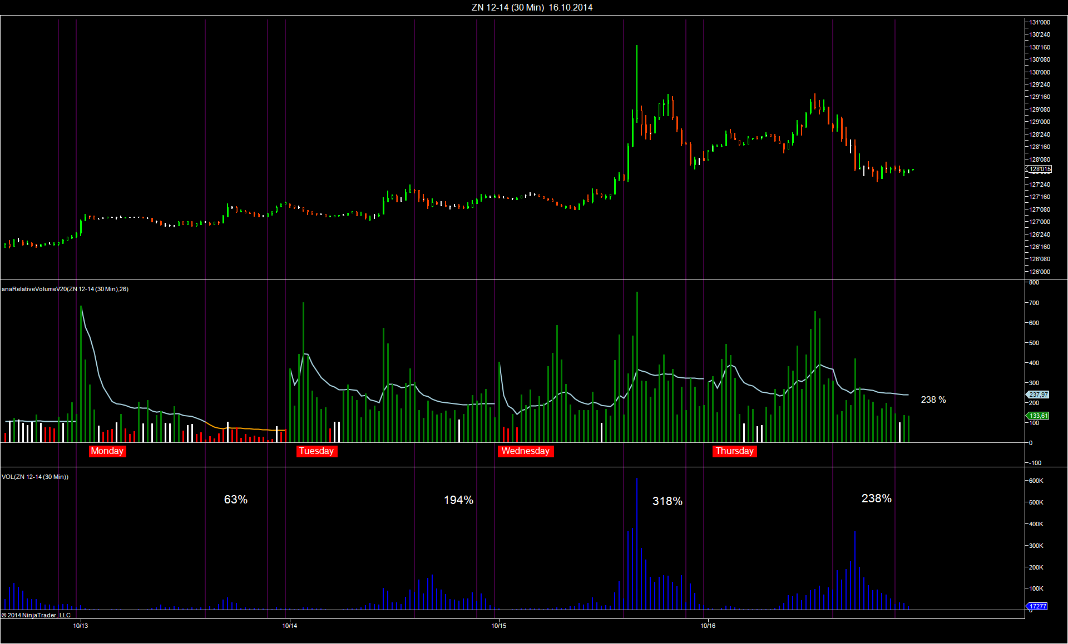Select the anaRelativeVolumeV20 indicator label

[x=65, y=289]
